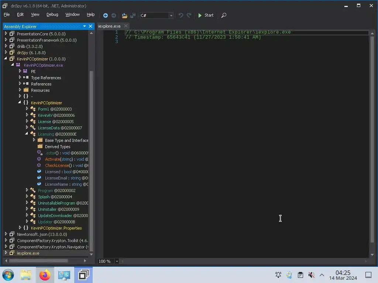
Task: Collapse the KevinPCOptimizer.exe module node
Action: coord(13,65)
